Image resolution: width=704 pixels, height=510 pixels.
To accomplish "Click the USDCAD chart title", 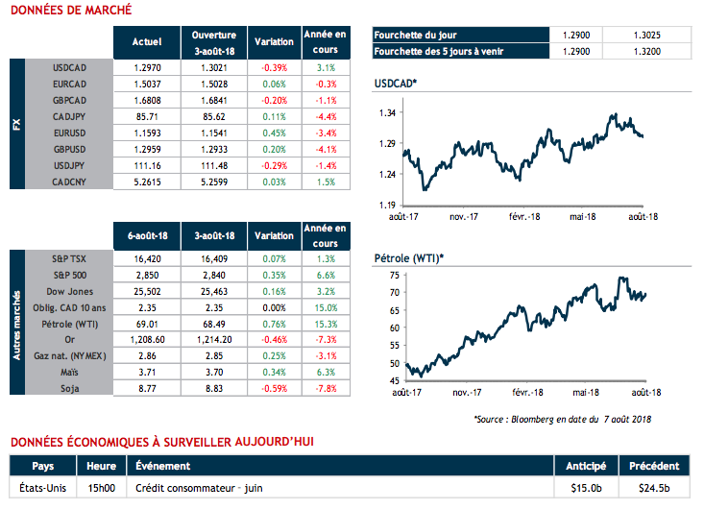I will [395, 85].
